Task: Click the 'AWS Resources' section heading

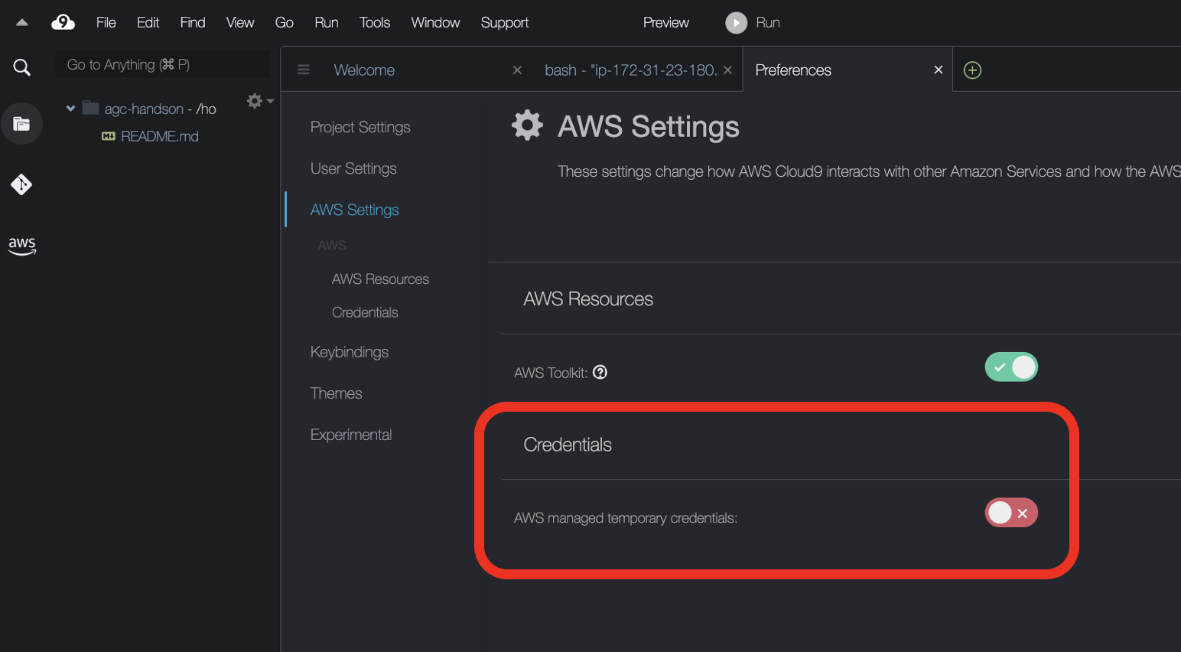Action: [588, 299]
